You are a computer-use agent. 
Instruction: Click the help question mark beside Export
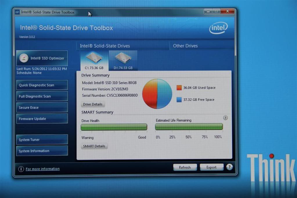229,167
